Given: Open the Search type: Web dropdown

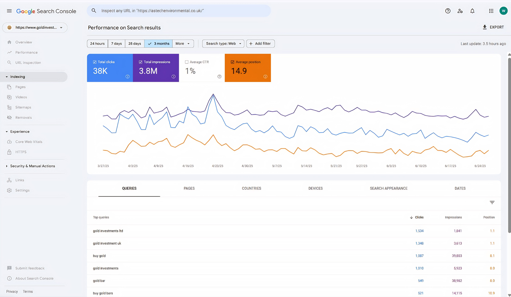Looking at the screenshot, I should coord(223,44).
